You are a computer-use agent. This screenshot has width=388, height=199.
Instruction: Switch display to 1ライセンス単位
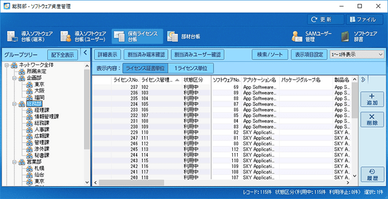[191, 69]
